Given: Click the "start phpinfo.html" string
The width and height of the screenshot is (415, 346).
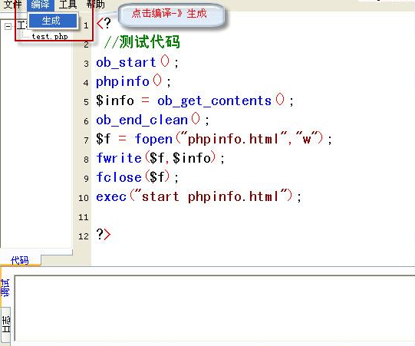Looking at the screenshot, I should click(211, 196).
